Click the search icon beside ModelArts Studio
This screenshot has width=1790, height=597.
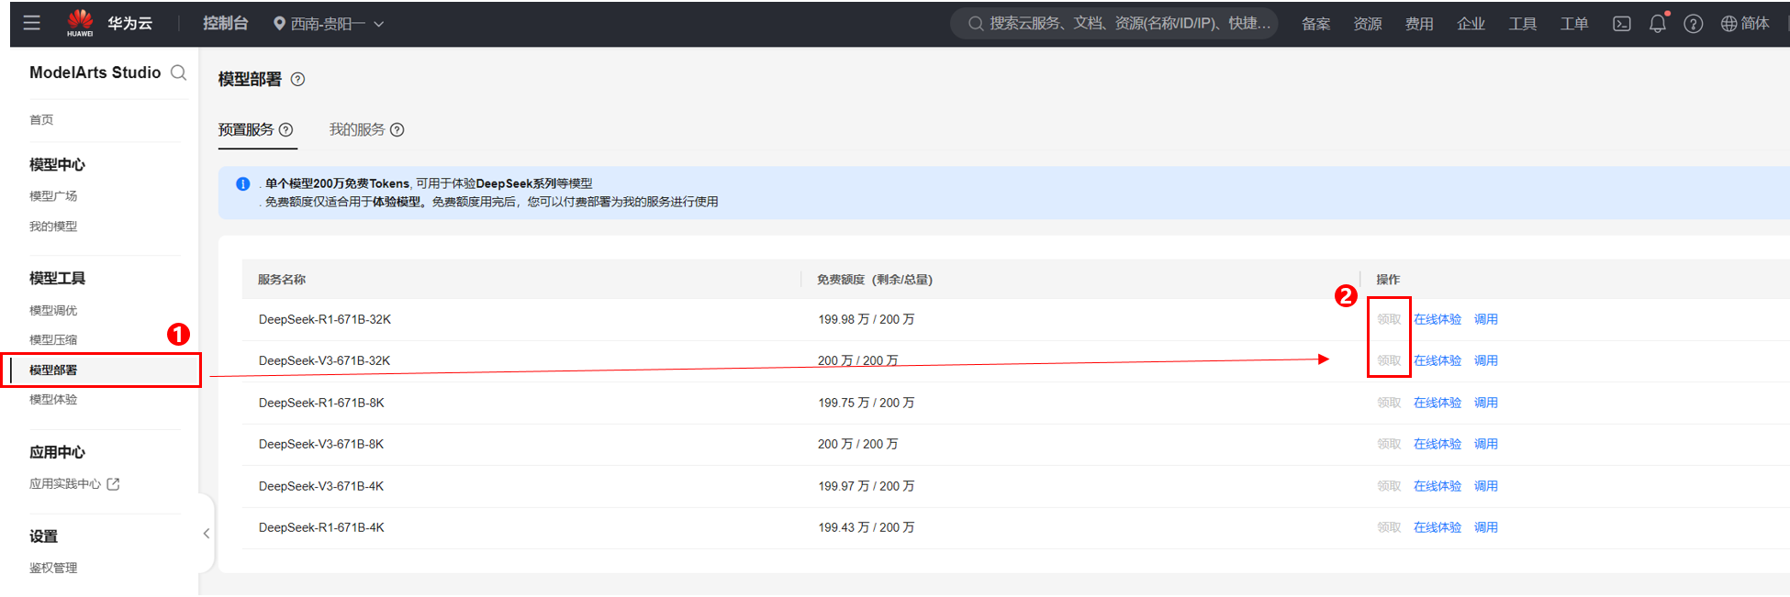[x=179, y=72]
